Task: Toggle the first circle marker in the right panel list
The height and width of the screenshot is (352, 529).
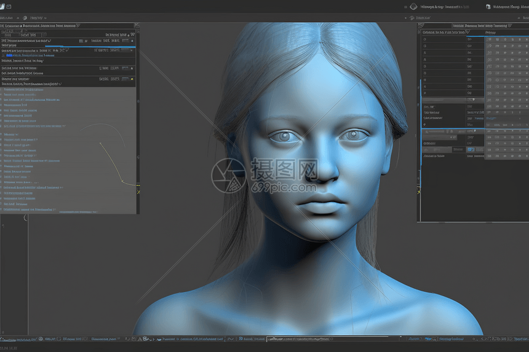Action: coord(425,39)
